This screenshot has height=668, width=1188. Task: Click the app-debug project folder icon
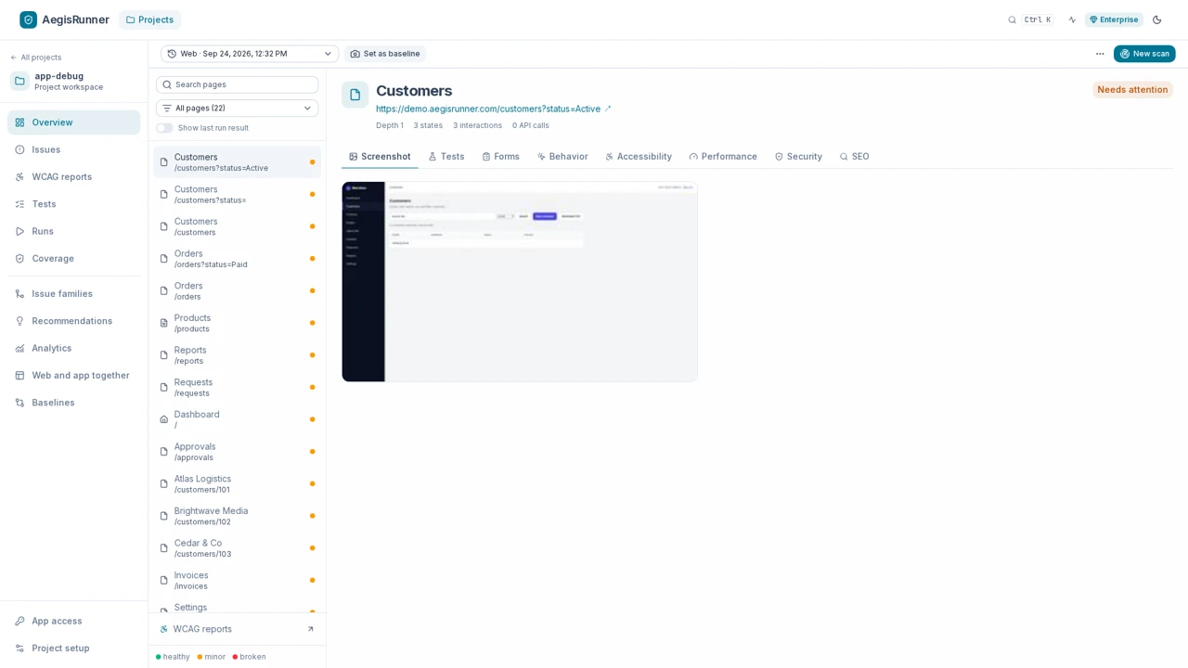pyautogui.click(x=19, y=81)
